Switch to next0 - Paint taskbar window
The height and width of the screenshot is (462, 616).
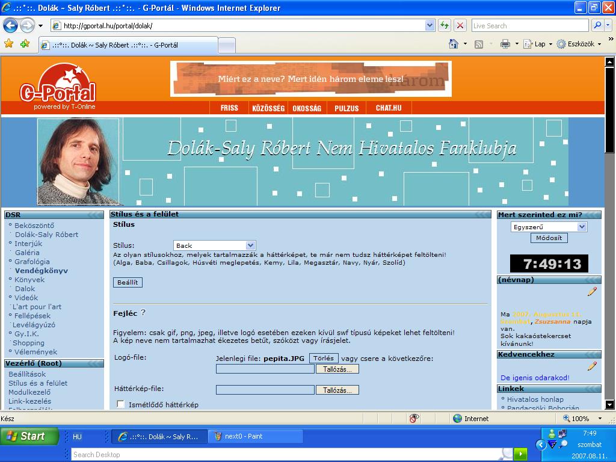[256, 436]
